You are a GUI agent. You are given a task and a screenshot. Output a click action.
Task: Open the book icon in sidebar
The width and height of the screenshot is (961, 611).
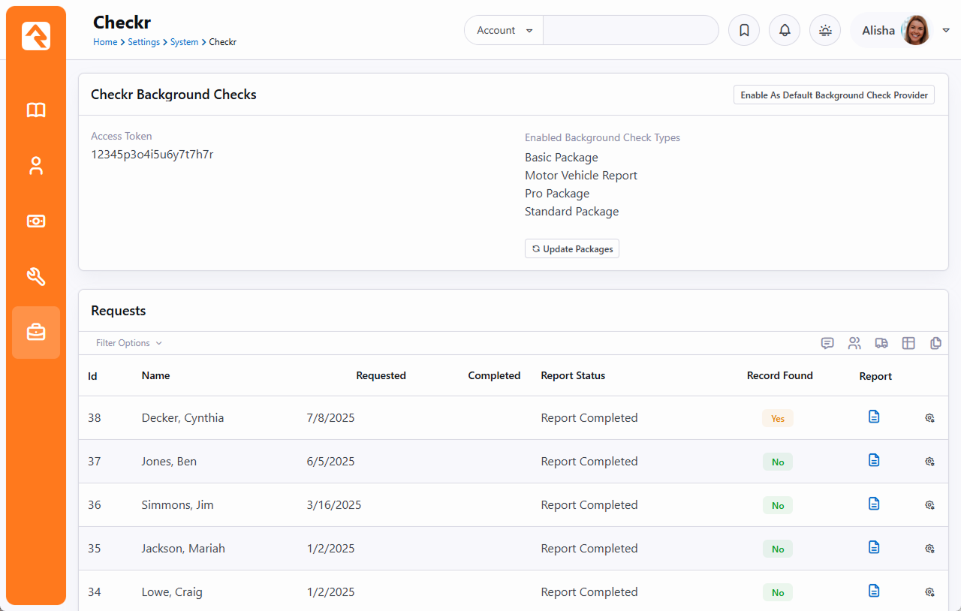pyautogui.click(x=36, y=110)
